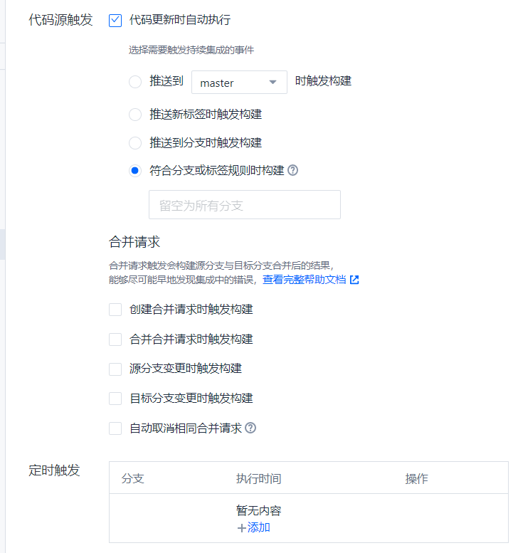
Task: Click the 操作 column header
Action: [416, 478]
